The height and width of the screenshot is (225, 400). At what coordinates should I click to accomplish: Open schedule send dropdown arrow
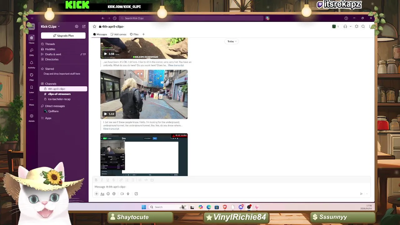[367, 194]
